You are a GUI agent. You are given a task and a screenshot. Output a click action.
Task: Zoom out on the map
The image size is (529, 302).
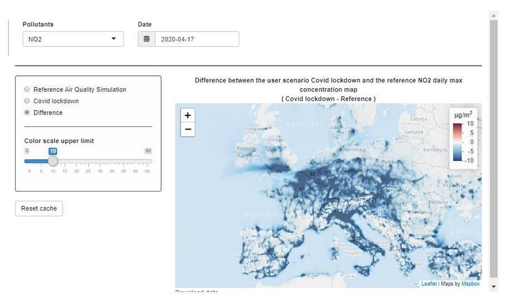[x=187, y=130]
